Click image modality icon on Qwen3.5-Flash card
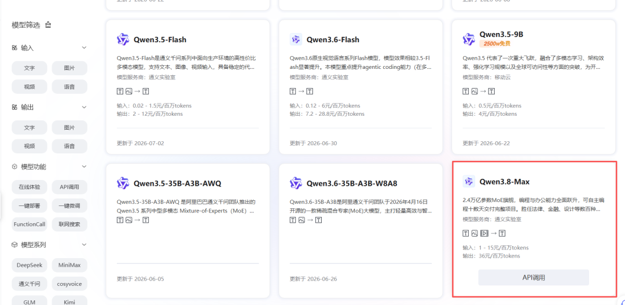Viewport: 625px width, 305px height. (x=128, y=91)
